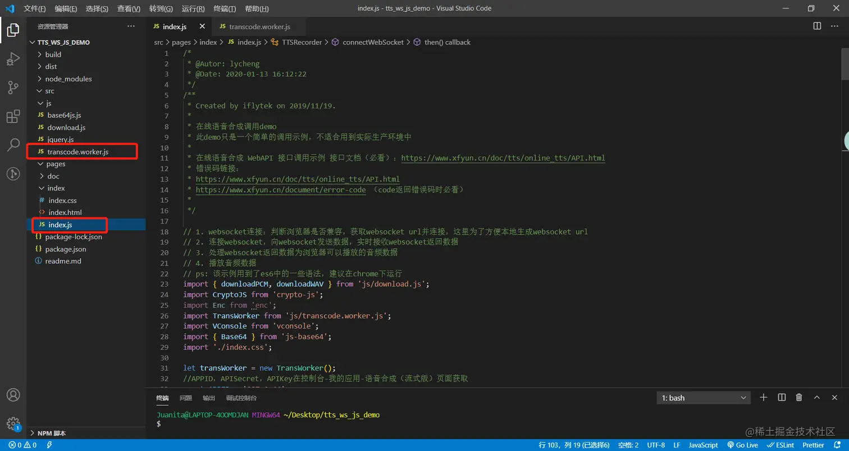Create a new terminal with plus icon
Image resolution: width=849 pixels, height=451 pixels.
[764, 398]
